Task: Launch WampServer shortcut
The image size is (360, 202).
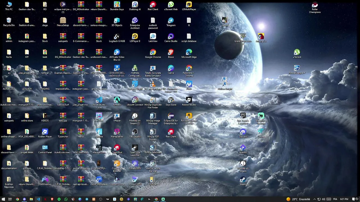Action: tap(117, 134)
